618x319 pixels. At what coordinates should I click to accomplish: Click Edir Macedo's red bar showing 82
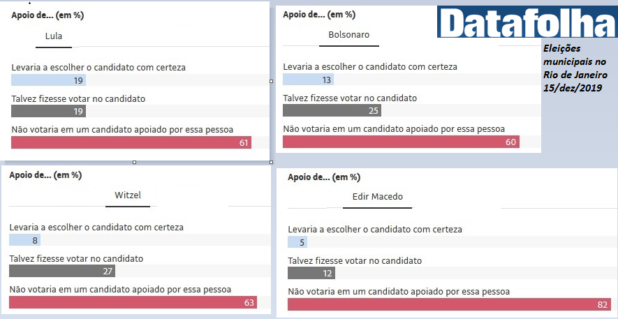(x=448, y=304)
